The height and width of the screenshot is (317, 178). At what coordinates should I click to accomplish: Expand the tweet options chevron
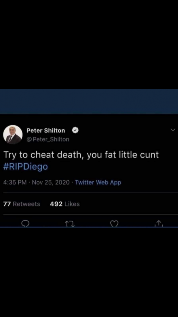point(173,130)
